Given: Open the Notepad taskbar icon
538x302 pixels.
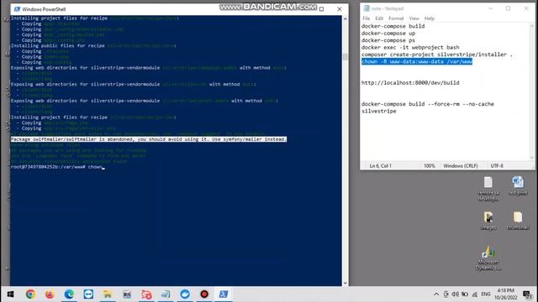Looking at the screenshot, I should (x=166, y=294).
